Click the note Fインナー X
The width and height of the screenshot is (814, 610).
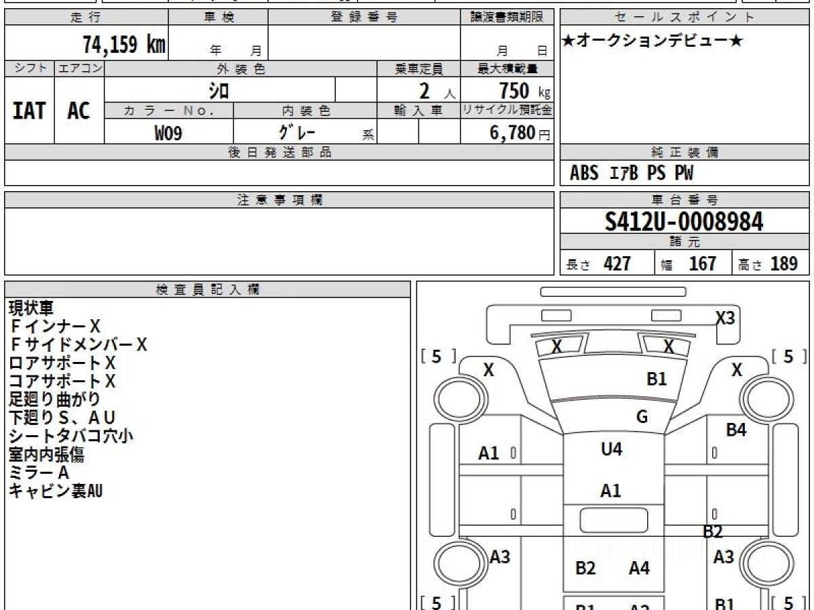tap(54, 327)
